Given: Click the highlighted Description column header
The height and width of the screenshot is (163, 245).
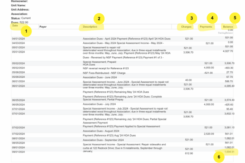Looking at the screenshot, I should (90, 26).
